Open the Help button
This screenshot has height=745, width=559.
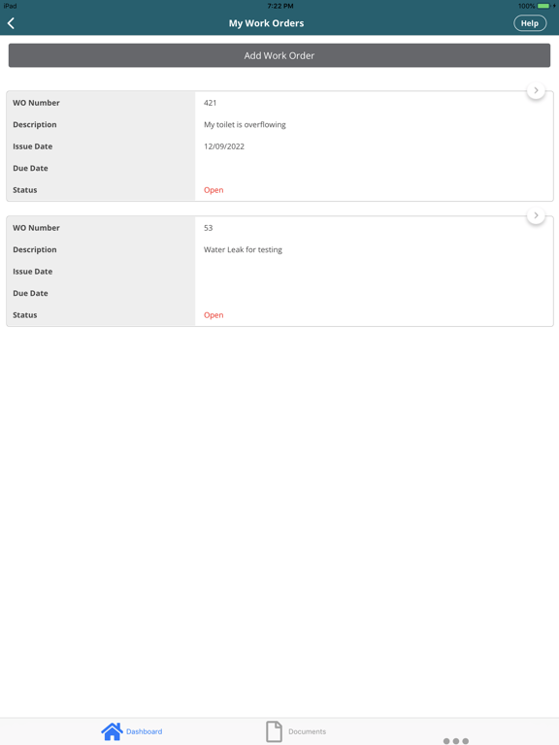pos(530,23)
